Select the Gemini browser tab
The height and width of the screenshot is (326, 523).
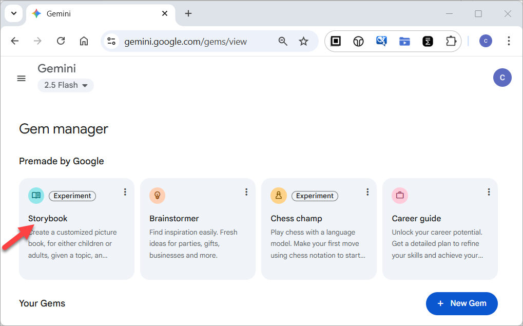click(100, 14)
